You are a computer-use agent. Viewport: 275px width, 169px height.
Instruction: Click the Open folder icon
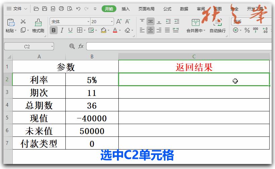coord(36,9)
